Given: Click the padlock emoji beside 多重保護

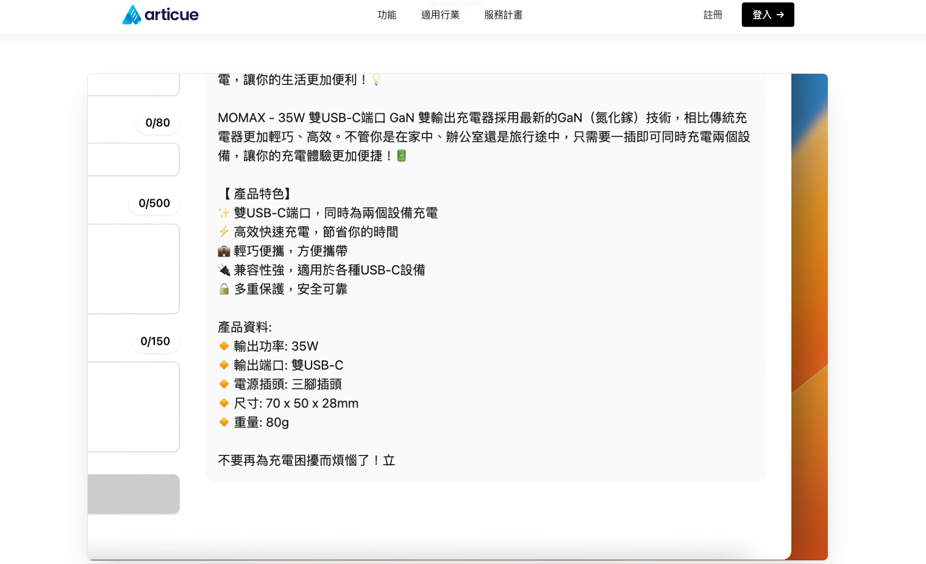Looking at the screenshot, I should tap(224, 289).
